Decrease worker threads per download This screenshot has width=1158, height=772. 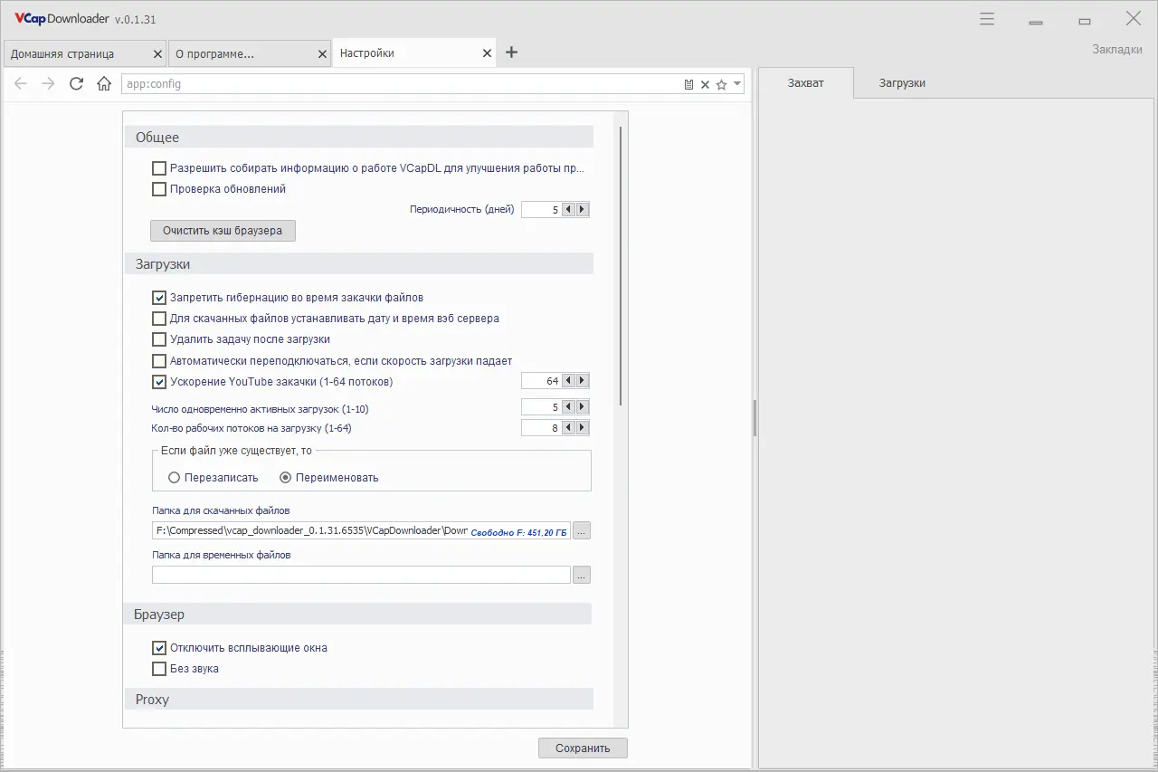click(569, 428)
